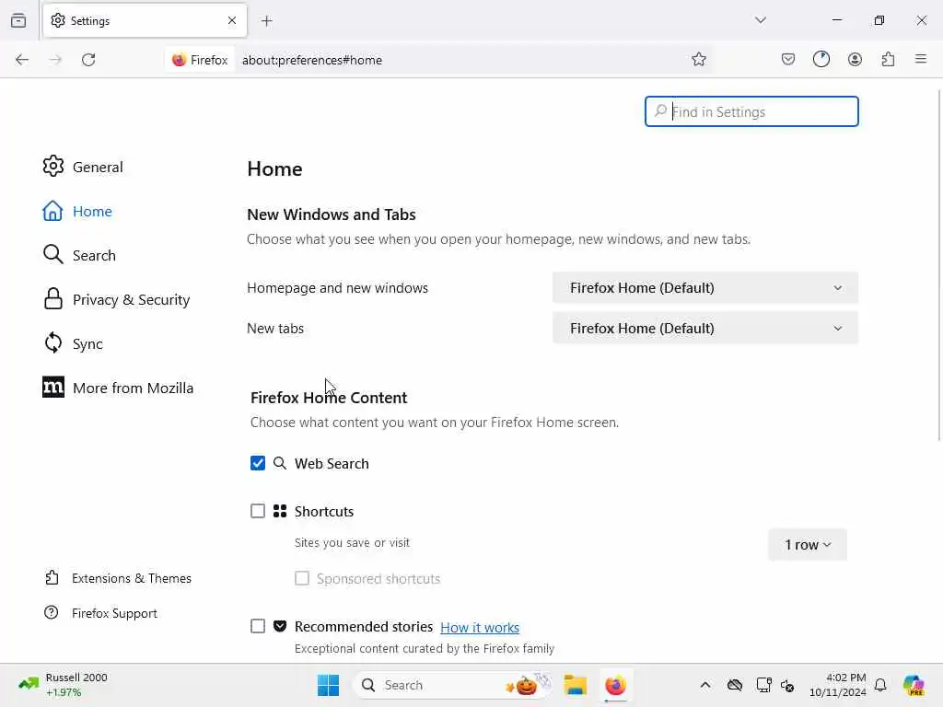The image size is (943, 707).
Task: Open the Privacy & Security category
Action: [117, 299]
